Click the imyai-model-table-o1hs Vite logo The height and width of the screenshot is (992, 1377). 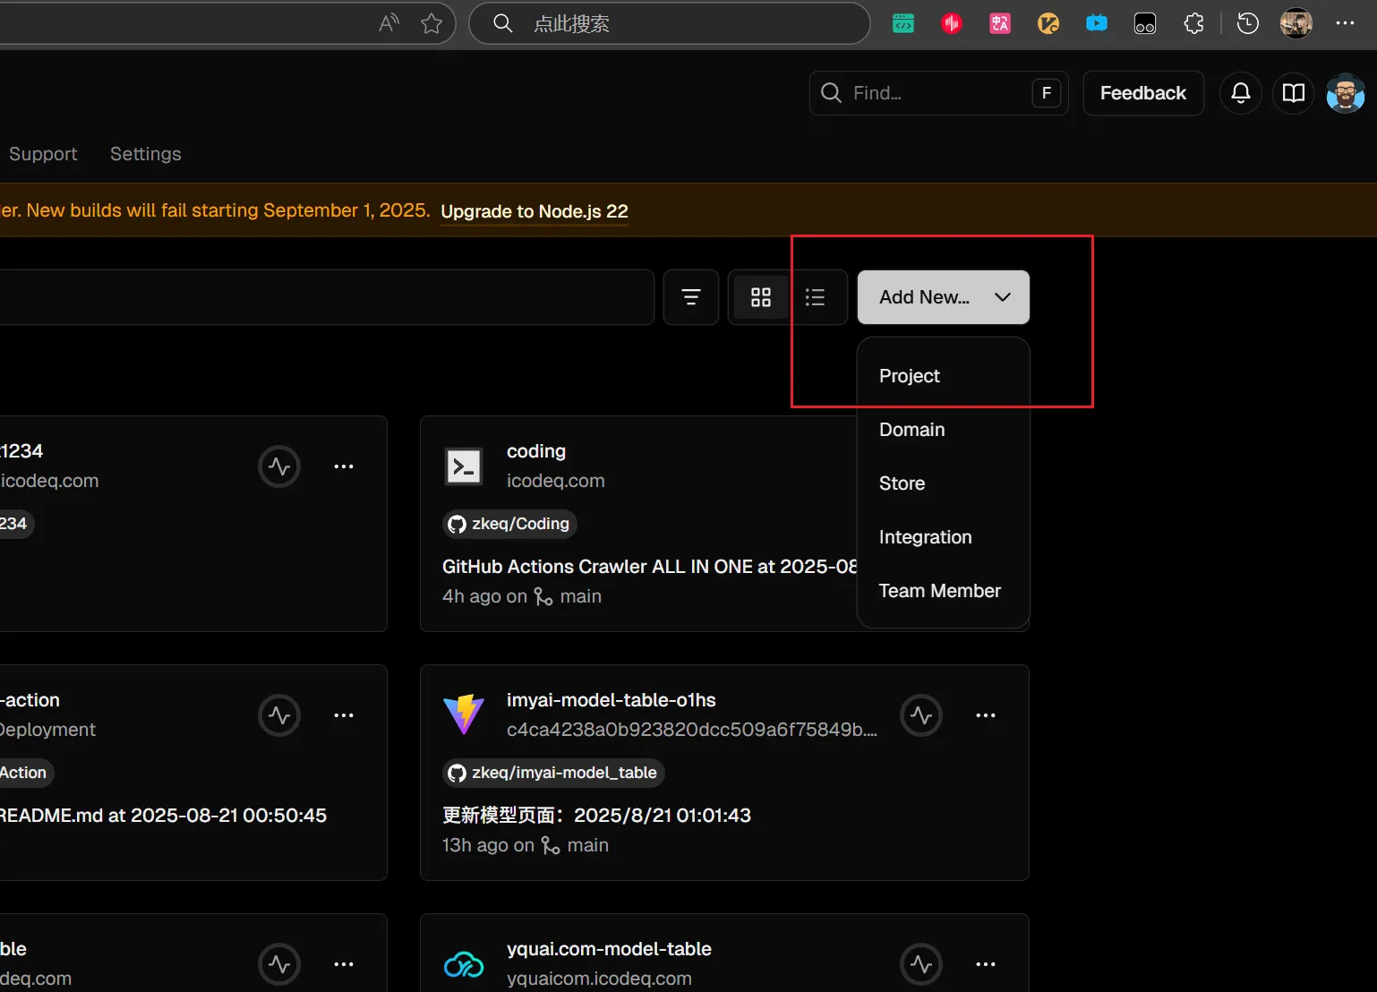point(464,715)
